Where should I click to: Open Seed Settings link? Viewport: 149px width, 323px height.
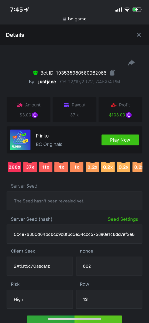(x=123, y=219)
